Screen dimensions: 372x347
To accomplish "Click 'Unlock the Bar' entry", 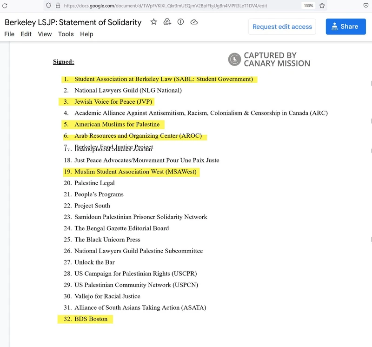I will click(95, 262).
